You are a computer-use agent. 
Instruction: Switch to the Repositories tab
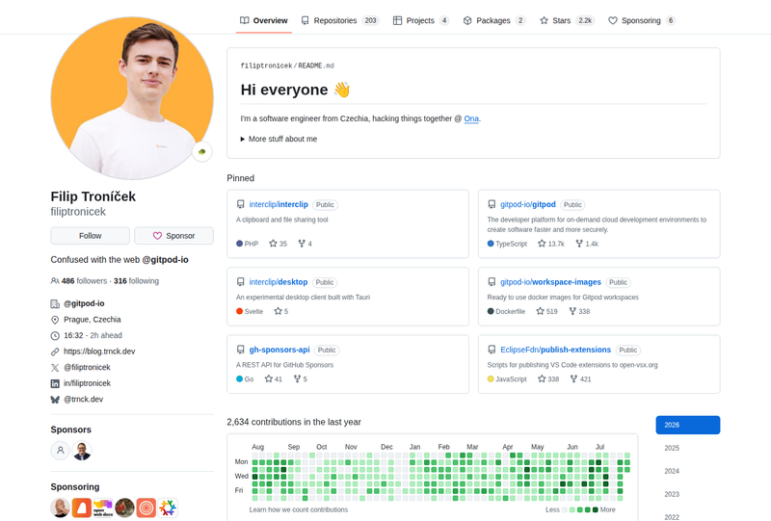pos(340,20)
